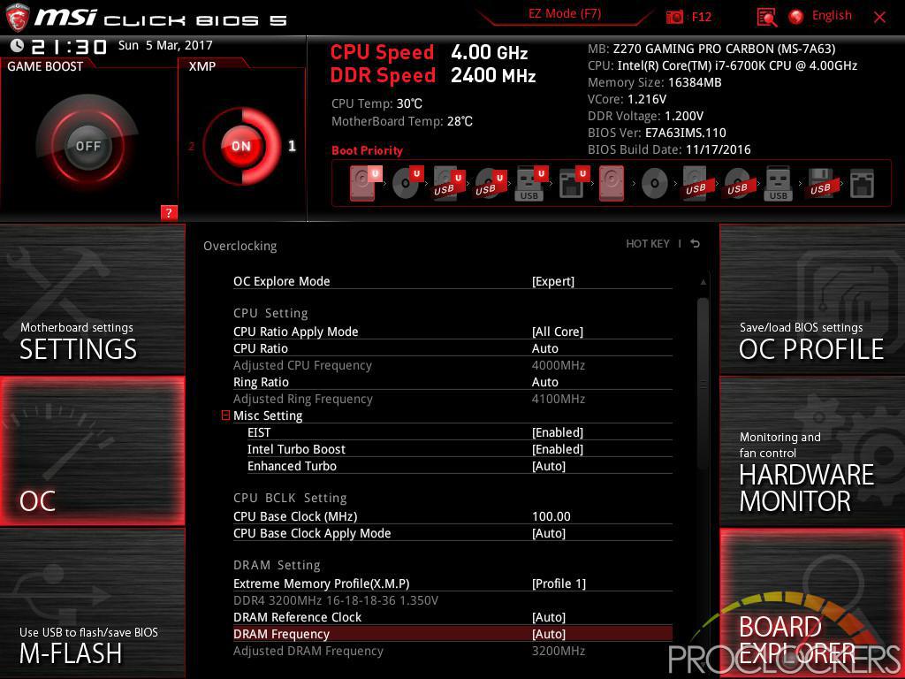Viewport: 905px width, 679px height.
Task: Select the highlighted UEFI hard disk boot icon
Action: coord(364,183)
